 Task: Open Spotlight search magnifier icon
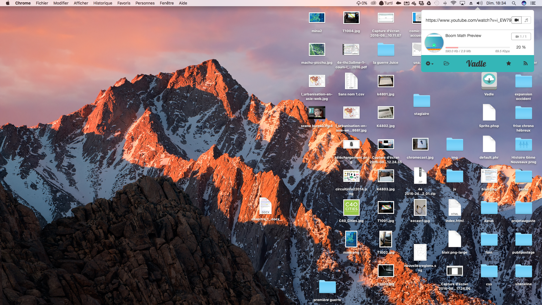pyautogui.click(x=514, y=3)
